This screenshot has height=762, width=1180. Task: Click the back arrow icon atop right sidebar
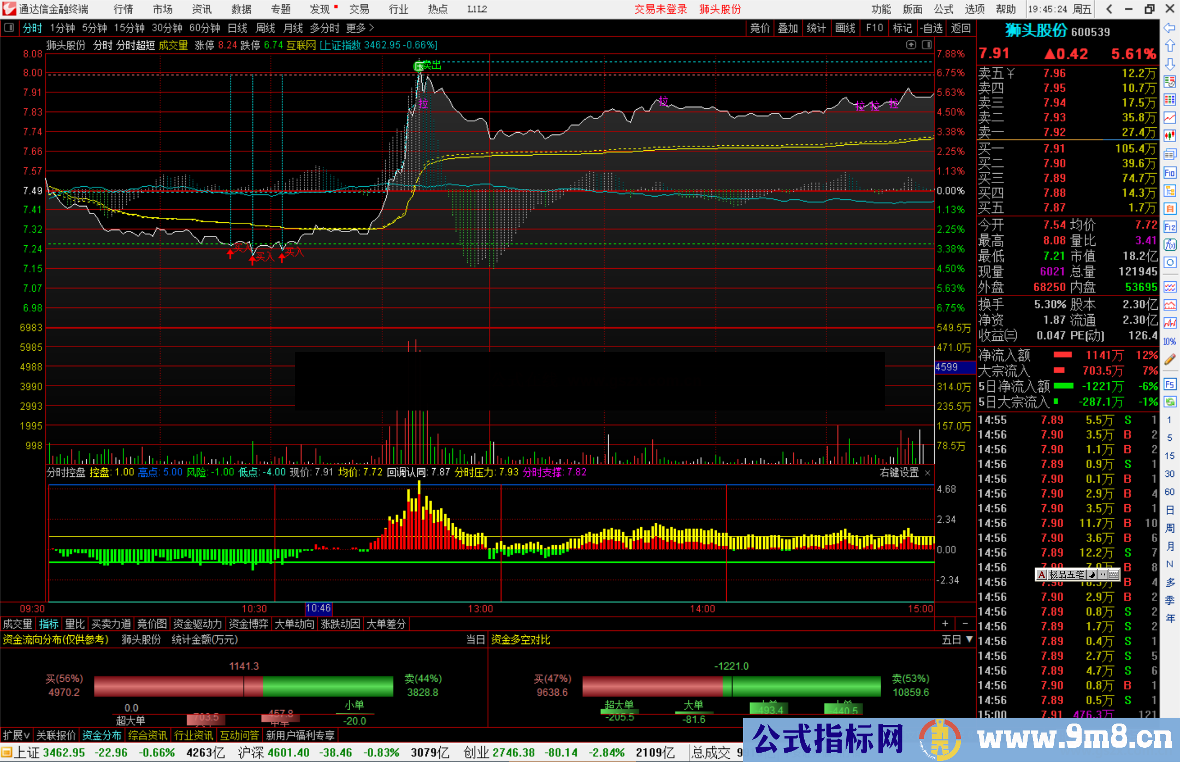(1169, 28)
